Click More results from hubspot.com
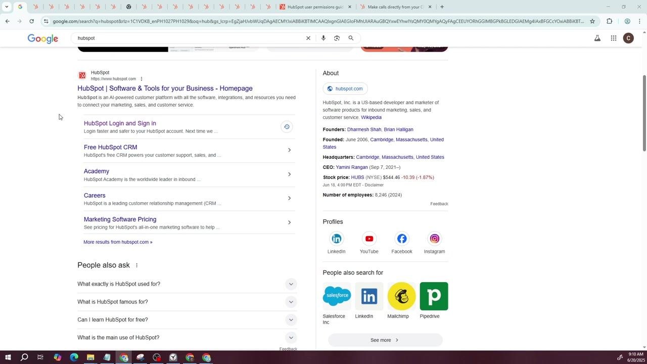The height and width of the screenshot is (364, 647). pos(118,242)
